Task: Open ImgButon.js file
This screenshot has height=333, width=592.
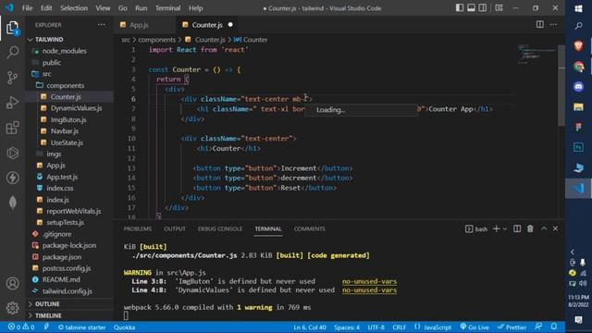Action: 68,119
